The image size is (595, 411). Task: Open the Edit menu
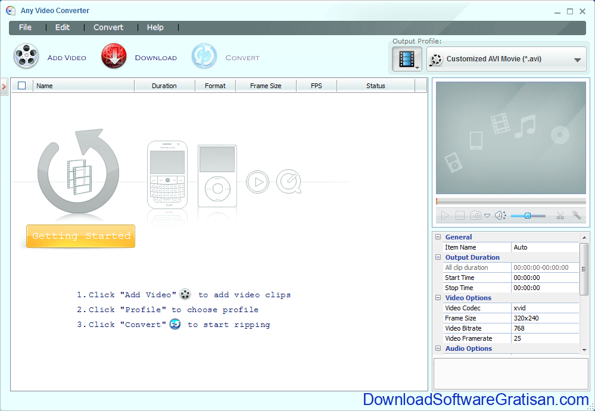tap(63, 27)
